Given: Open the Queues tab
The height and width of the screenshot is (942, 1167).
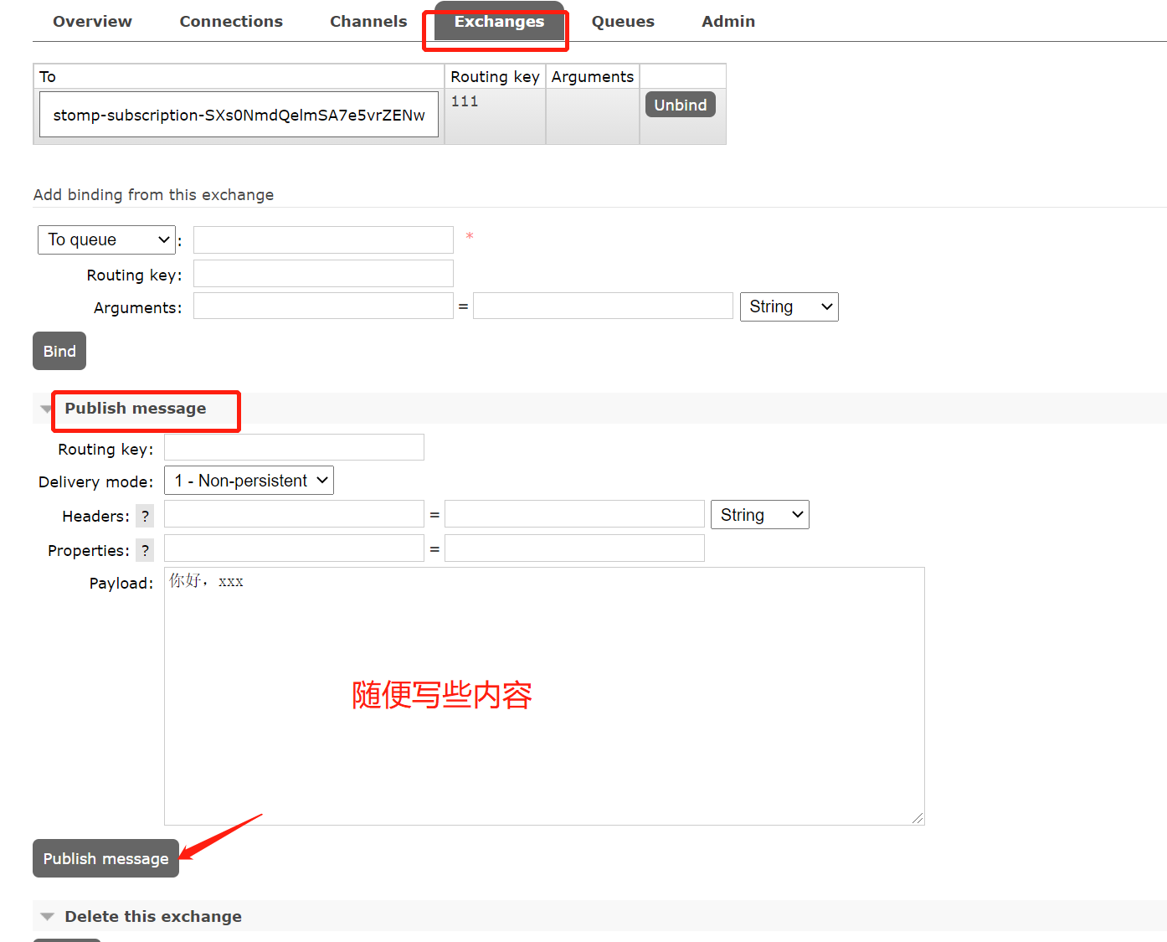Looking at the screenshot, I should coord(623,22).
